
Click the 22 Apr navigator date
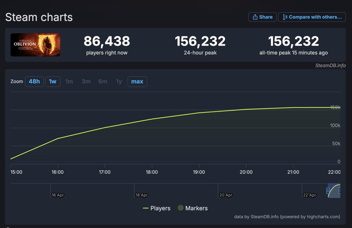pyautogui.click(x=310, y=195)
